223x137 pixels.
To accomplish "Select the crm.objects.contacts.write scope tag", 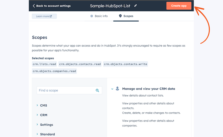I will pos(126,64).
